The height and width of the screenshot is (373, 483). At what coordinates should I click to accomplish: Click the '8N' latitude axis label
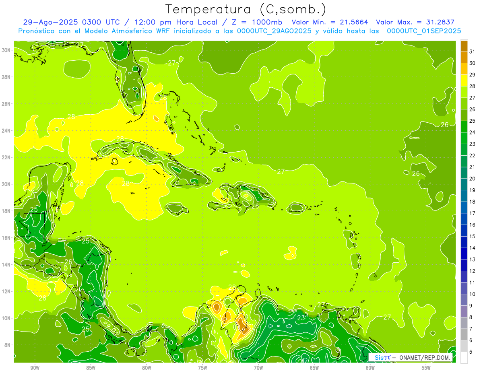click(8, 345)
